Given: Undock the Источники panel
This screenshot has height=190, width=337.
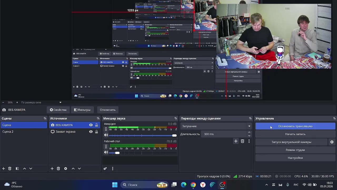Looking at the screenshot, I should pos(98,118).
